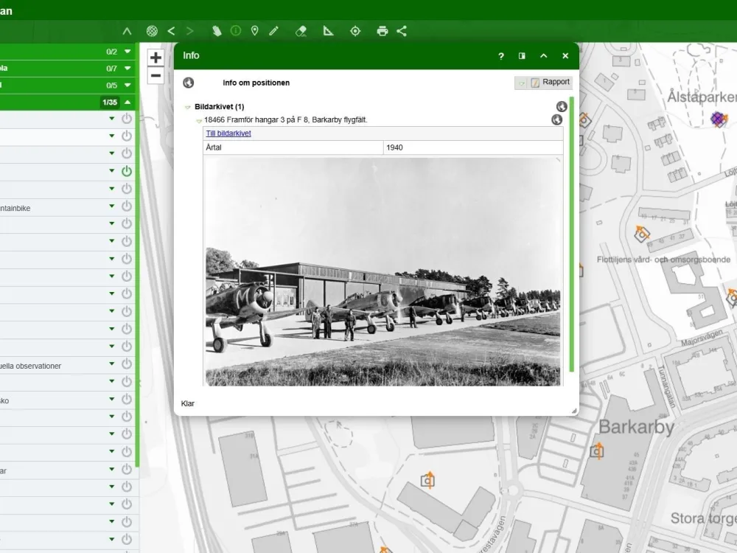Viewport: 737px width, 553px height.
Task: Open help in the Info window
Action: click(x=501, y=56)
